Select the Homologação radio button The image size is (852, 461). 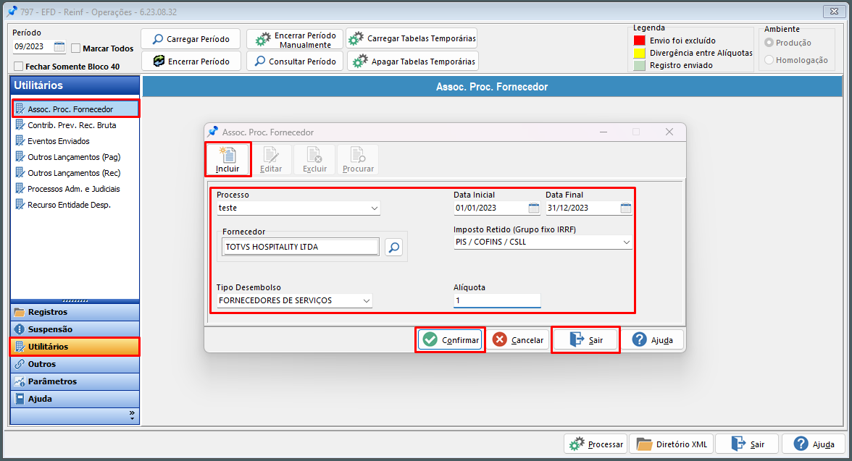[769, 60]
